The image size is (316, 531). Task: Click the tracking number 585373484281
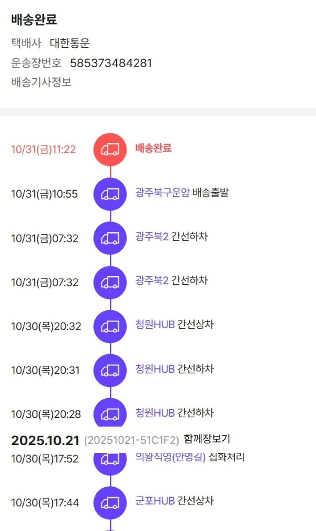pyautogui.click(x=111, y=63)
